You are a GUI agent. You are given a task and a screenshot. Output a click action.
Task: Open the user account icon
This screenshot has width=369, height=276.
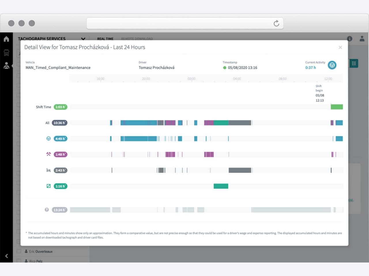(362, 39)
